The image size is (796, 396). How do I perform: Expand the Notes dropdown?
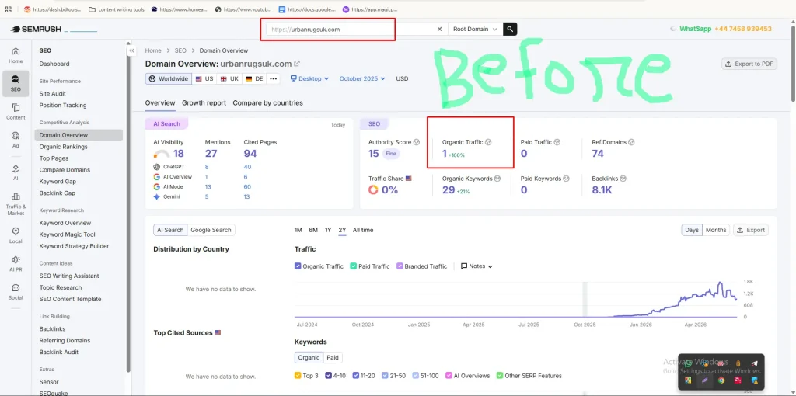tap(477, 266)
